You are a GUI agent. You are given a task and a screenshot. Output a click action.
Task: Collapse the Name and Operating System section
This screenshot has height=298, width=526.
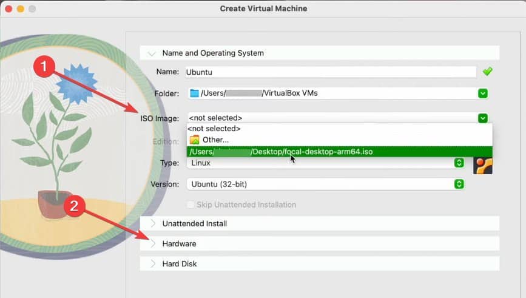tap(152, 53)
